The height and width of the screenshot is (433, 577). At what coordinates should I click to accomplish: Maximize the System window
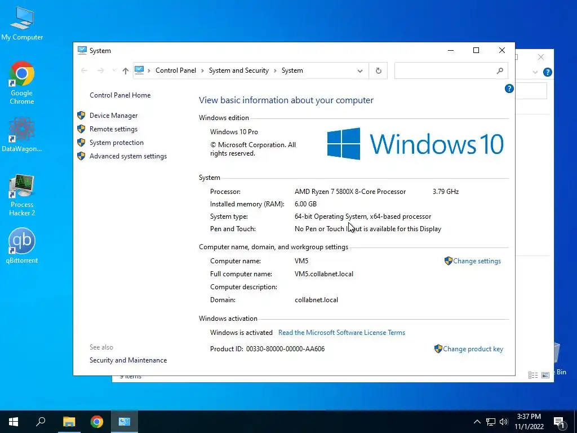click(x=476, y=50)
